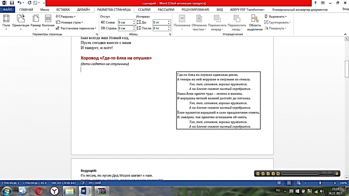Open the ФАЙЛ tab
349x196 pixels.
coord(7,10)
